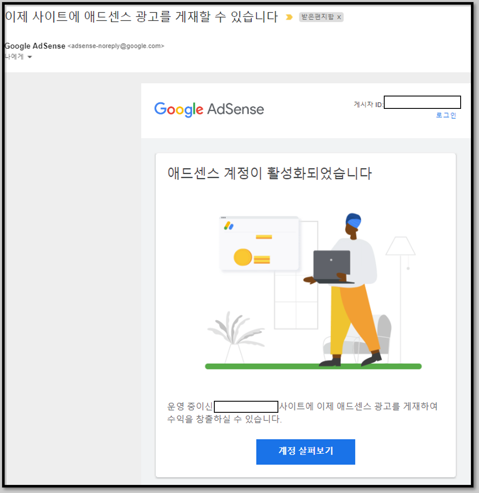Image resolution: width=479 pixels, height=493 pixels.
Task: Click the yellow coin in the illustration
Action: pyautogui.click(x=242, y=257)
